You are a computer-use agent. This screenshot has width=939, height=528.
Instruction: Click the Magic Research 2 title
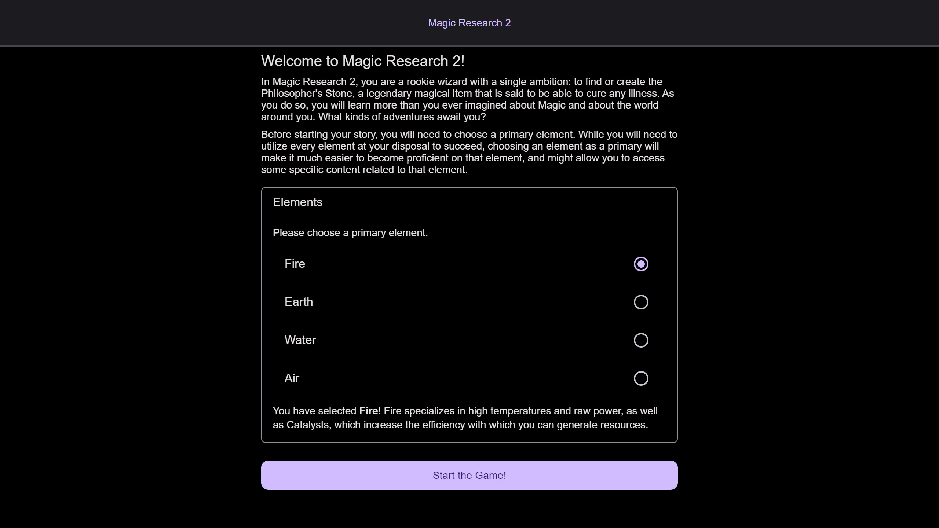tap(469, 23)
